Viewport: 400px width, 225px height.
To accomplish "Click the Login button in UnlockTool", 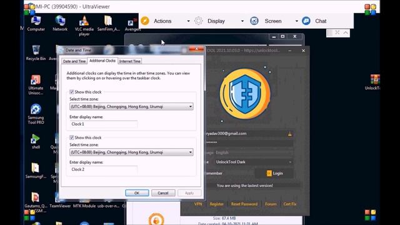I will [274, 173].
